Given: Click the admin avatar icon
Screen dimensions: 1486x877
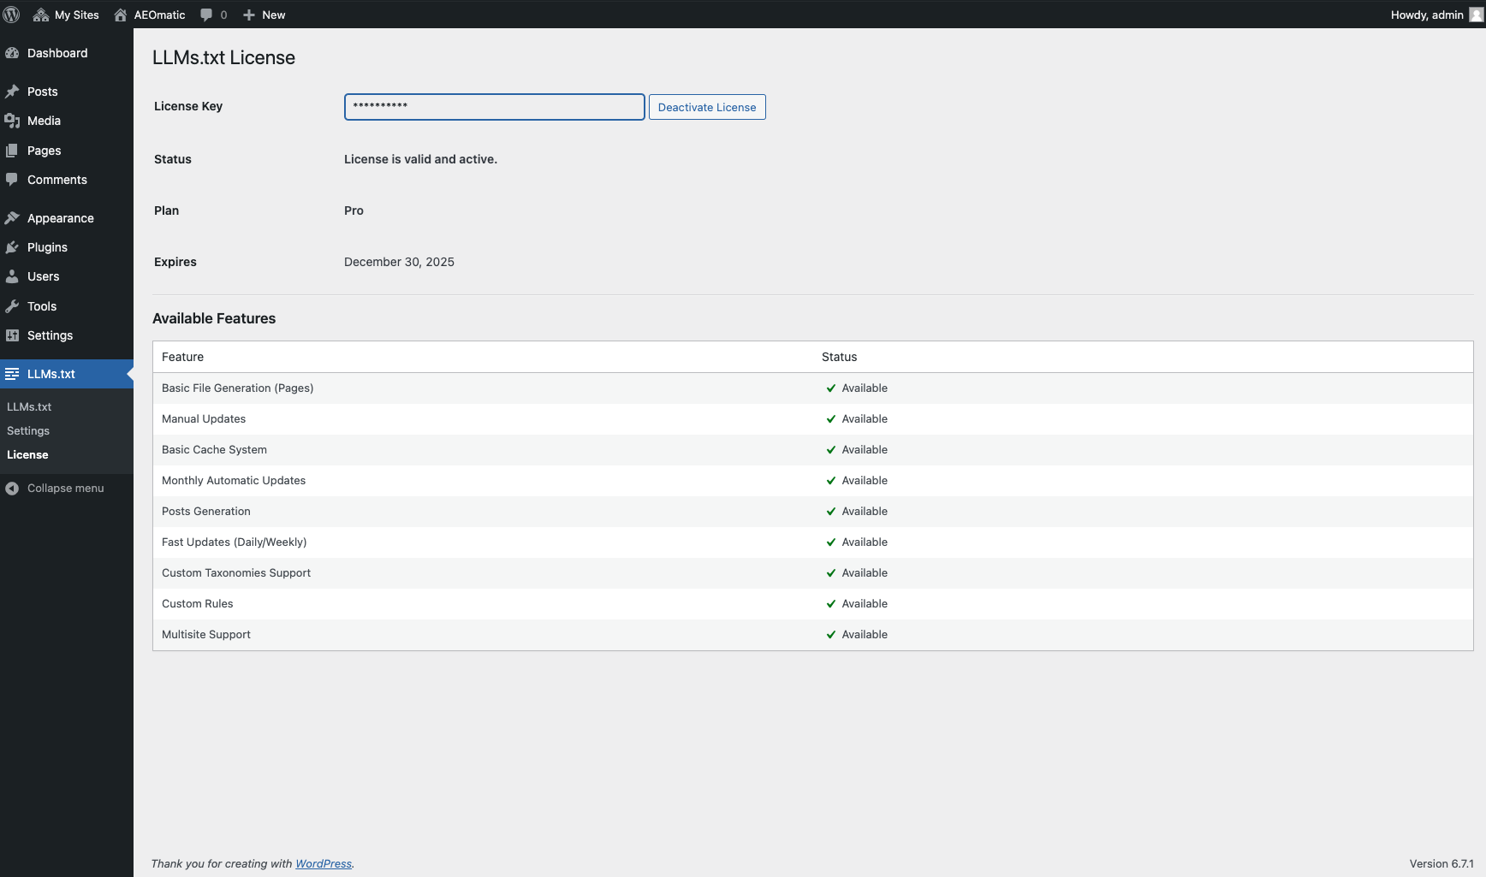Looking at the screenshot, I should tap(1476, 15).
